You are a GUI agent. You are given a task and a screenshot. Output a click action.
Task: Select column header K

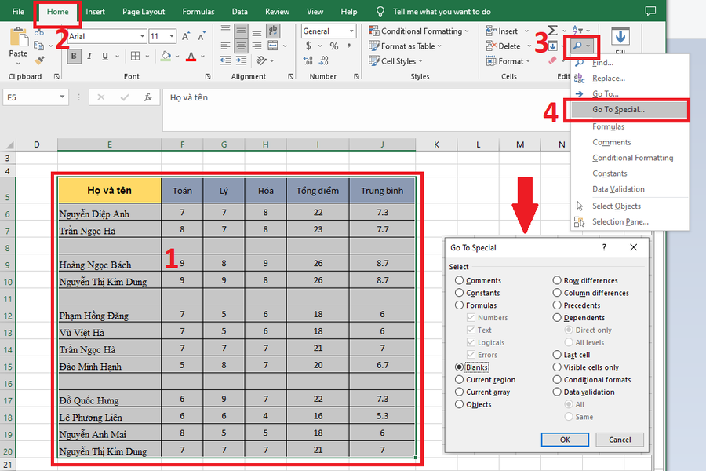436,144
